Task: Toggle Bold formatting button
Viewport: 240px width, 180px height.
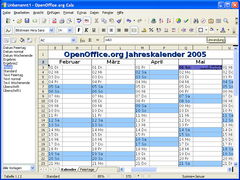Action: coord(79,30)
